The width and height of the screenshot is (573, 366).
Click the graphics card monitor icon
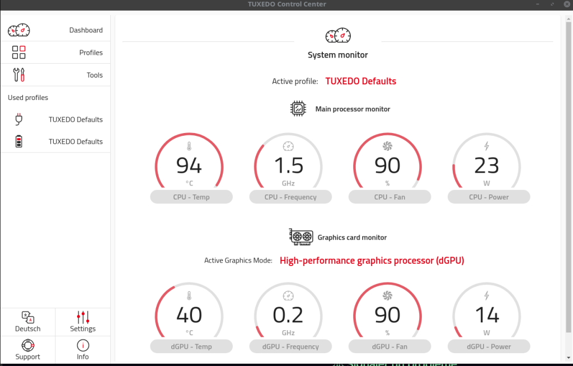[299, 237]
